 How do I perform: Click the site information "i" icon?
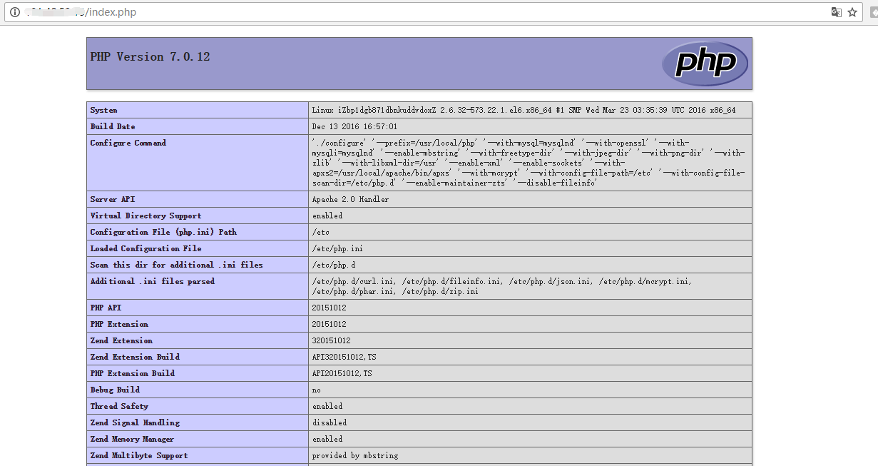pos(15,12)
